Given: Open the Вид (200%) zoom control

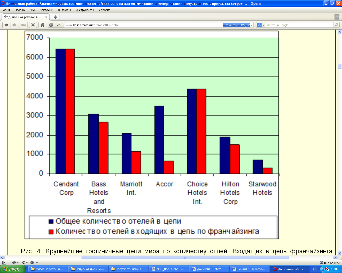Looking at the screenshot, I should (x=330, y=263).
